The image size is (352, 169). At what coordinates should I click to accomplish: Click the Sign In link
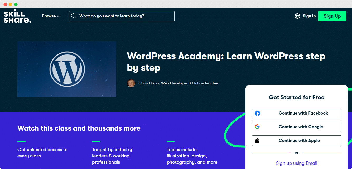click(309, 16)
